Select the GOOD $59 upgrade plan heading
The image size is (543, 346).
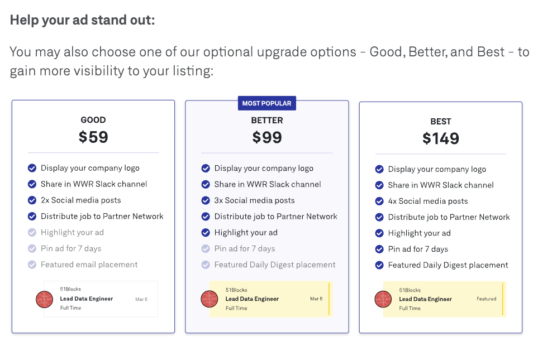pos(93,131)
